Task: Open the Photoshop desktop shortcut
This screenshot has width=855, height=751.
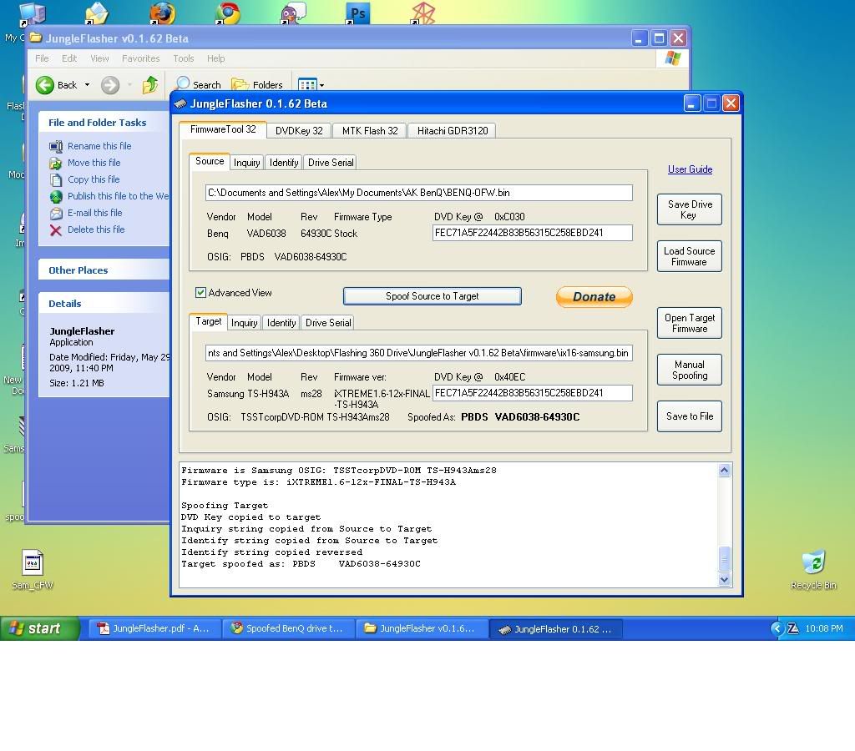Action: (x=357, y=14)
